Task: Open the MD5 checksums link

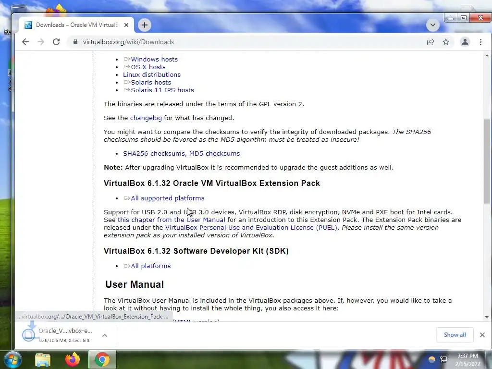Action: click(x=214, y=153)
